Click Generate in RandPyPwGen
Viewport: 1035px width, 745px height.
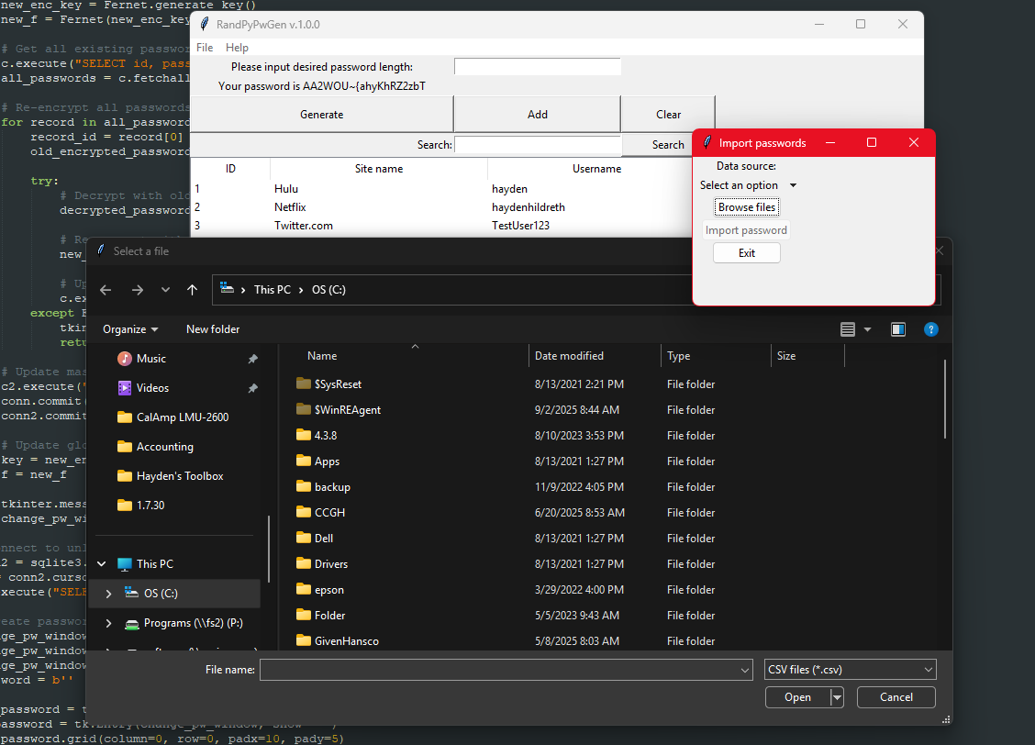point(321,114)
